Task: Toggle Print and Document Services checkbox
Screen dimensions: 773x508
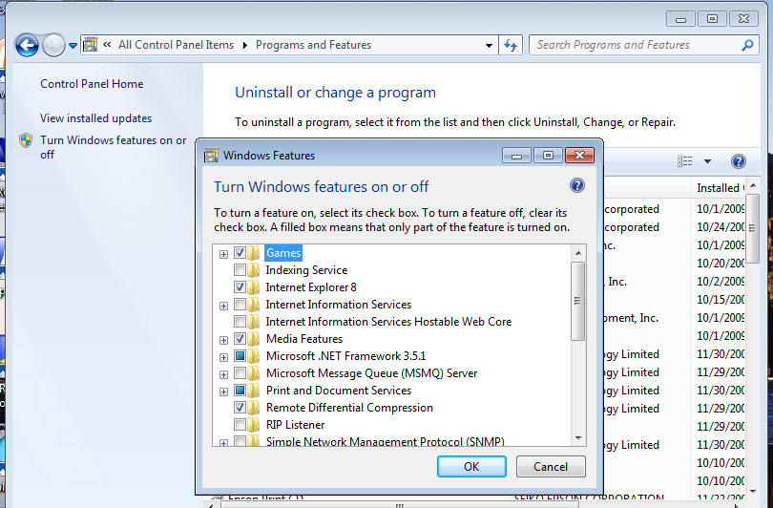Action: (x=240, y=391)
